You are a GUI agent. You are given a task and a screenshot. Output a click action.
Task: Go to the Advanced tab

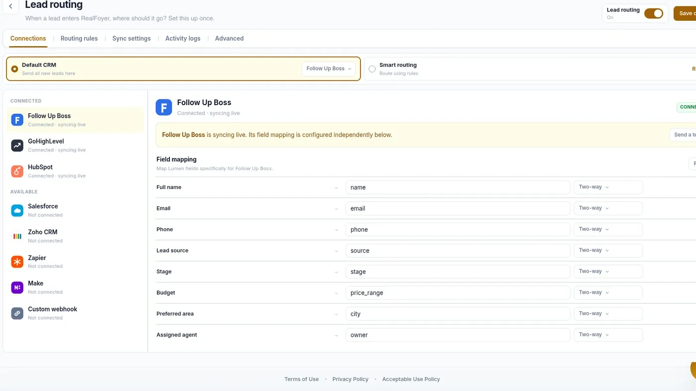[x=229, y=38]
